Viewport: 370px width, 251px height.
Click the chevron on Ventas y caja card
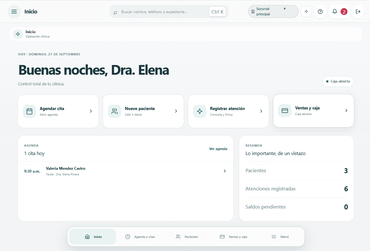point(346,111)
